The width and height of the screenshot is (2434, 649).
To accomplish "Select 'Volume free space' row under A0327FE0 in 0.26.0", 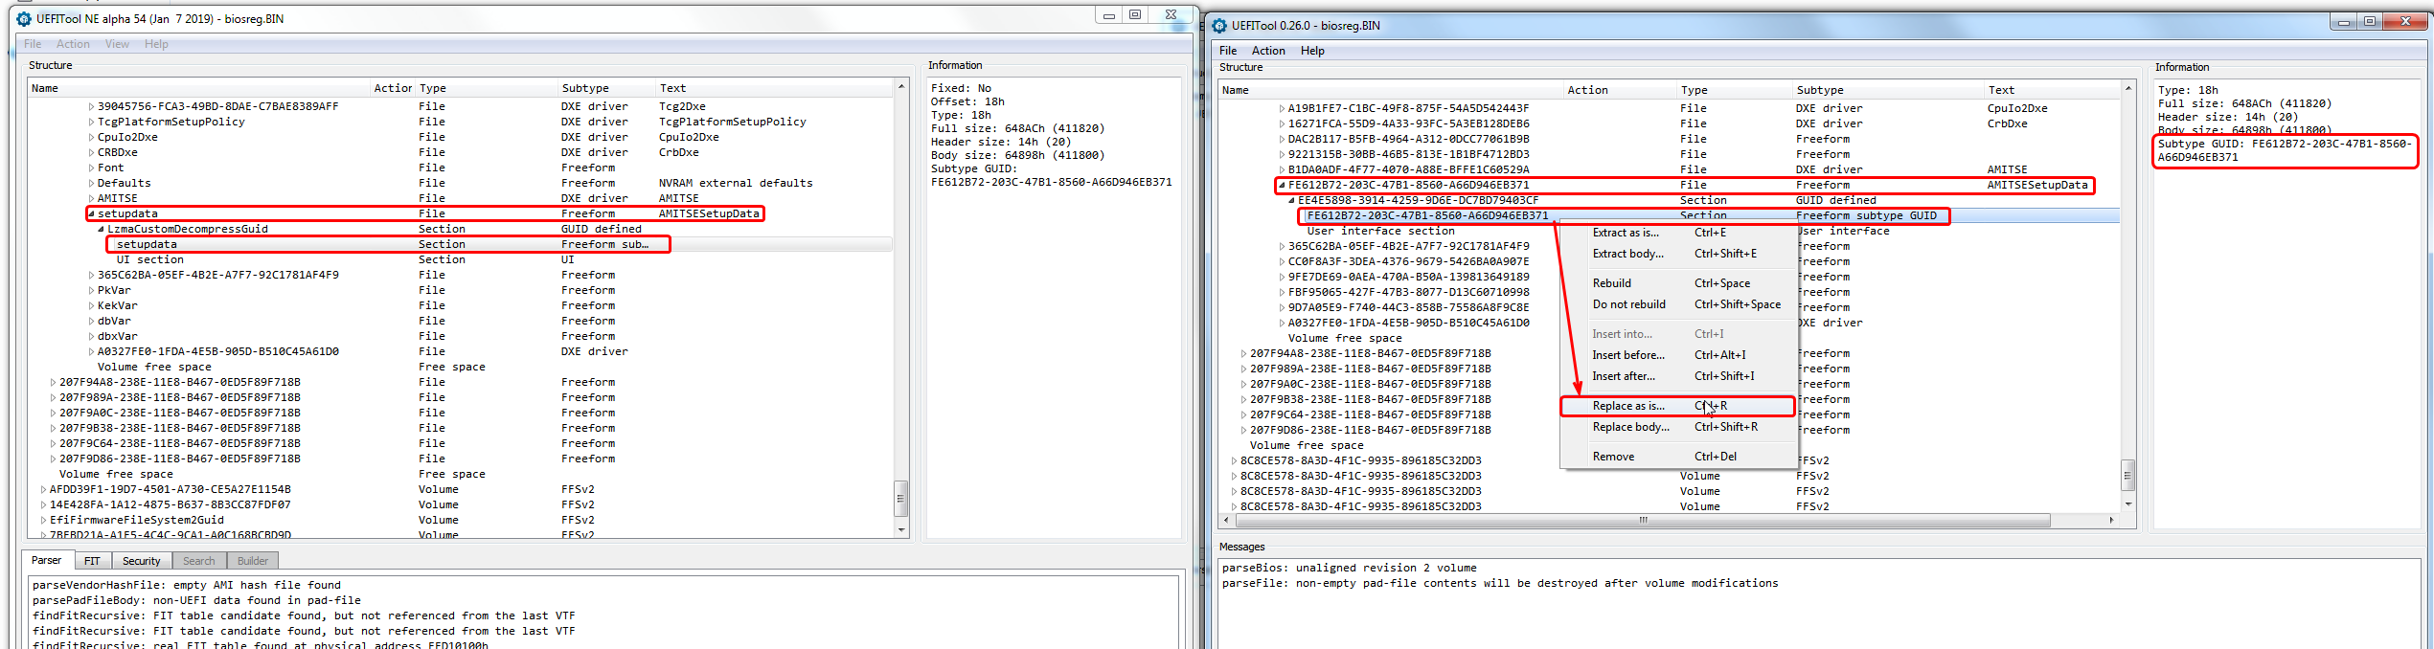I will (x=1345, y=339).
